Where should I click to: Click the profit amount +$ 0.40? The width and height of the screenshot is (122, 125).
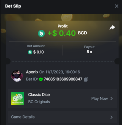click(62, 33)
